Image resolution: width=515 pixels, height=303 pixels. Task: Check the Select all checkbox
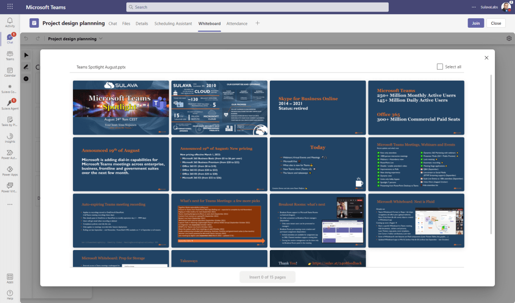[x=440, y=67]
